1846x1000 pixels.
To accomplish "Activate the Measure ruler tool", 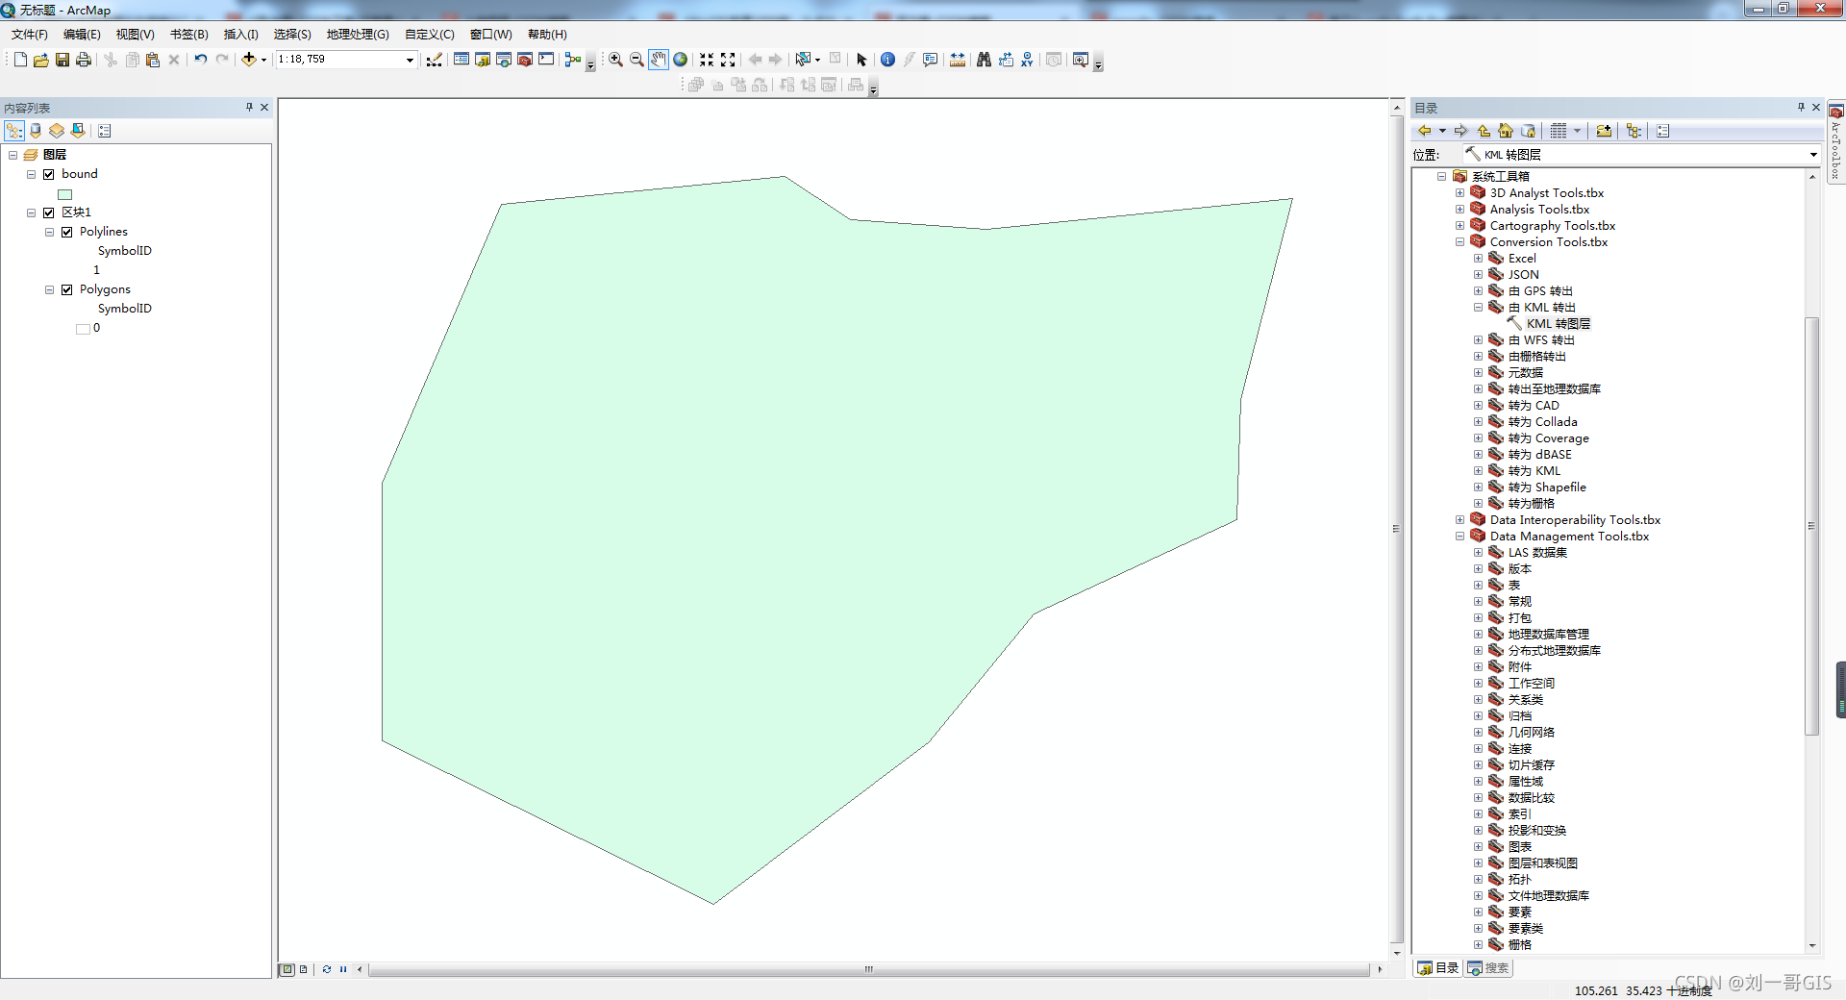I will click(x=958, y=60).
